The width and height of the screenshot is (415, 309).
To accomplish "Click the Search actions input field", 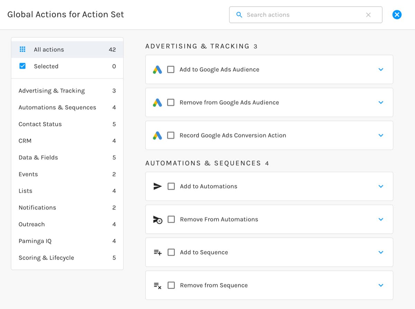I will tap(306, 15).
